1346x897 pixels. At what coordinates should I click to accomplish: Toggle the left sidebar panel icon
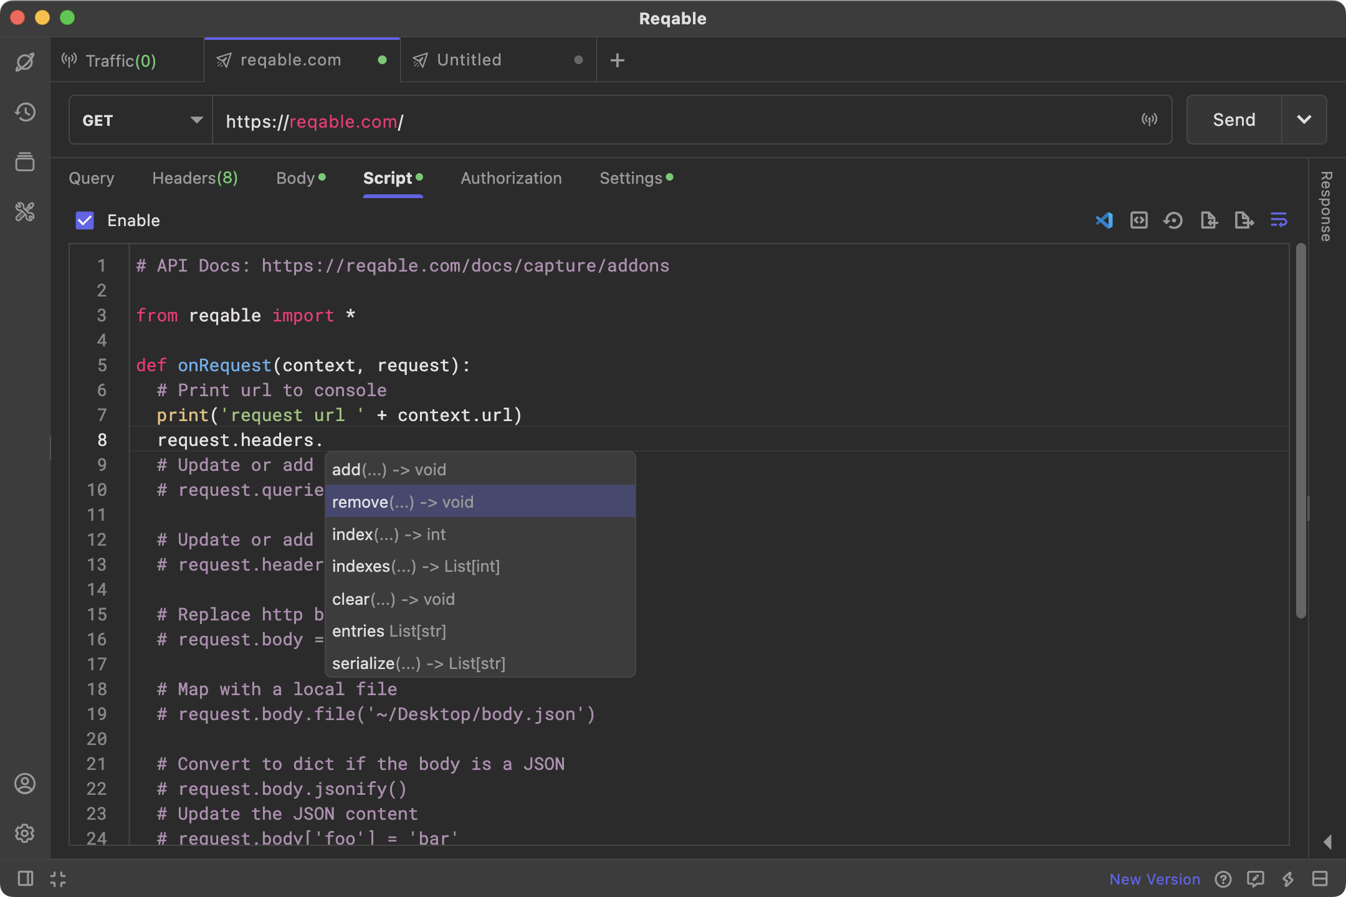pyautogui.click(x=26, y=879)
